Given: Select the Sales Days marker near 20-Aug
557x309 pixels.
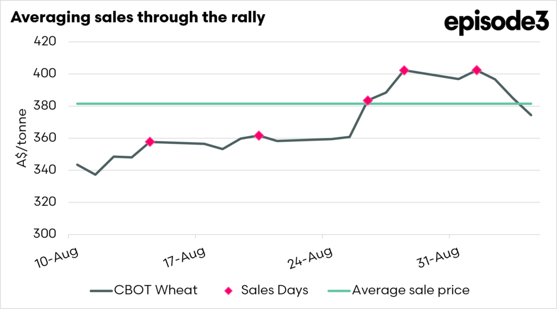Looking at the screenshot, I should point(259,136).
